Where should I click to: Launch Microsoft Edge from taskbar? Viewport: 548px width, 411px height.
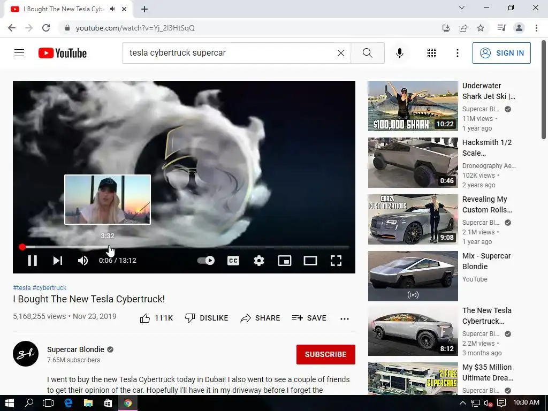68,404
